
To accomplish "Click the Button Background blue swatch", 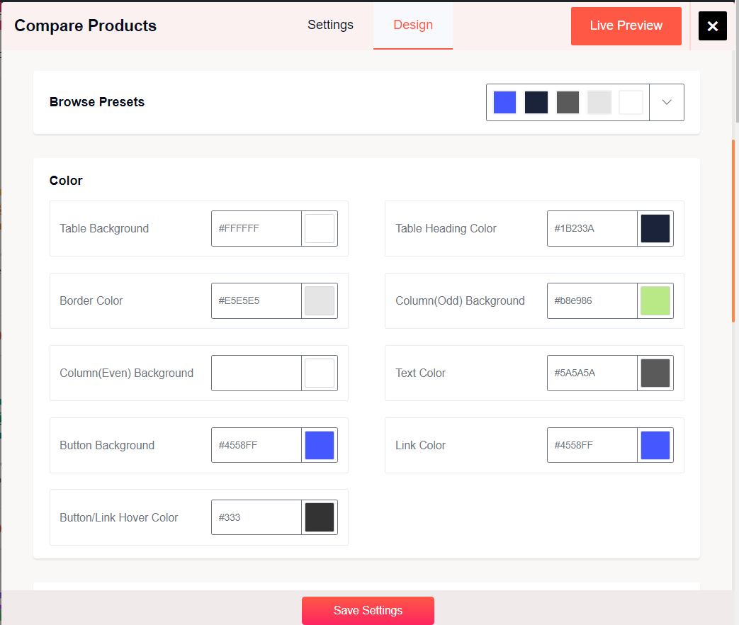I will pos(320,445).
